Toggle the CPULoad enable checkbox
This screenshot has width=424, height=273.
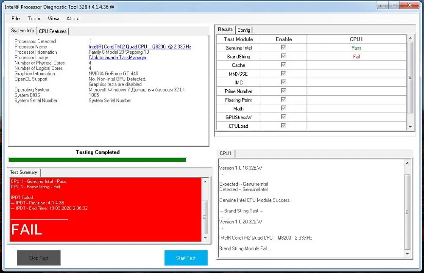coord(283,125)
